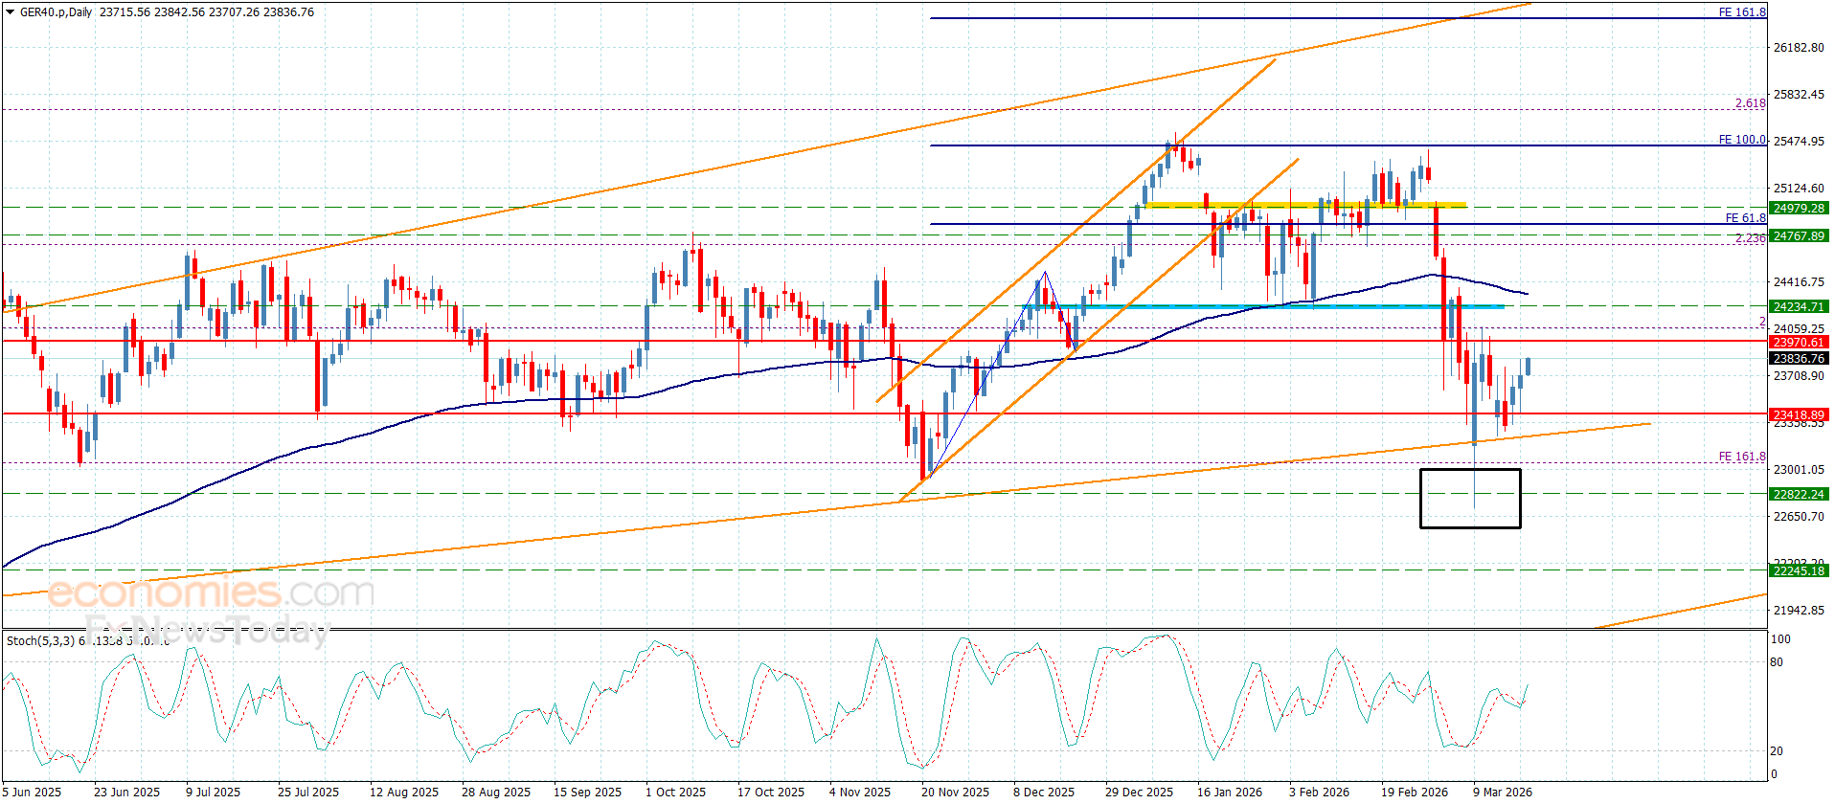Select the 23 Jun 2025 date label

click(126, 793)
